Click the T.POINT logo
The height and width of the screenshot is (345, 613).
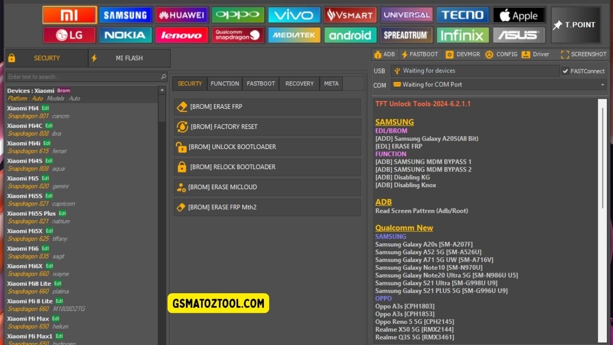tap(575, 24)
